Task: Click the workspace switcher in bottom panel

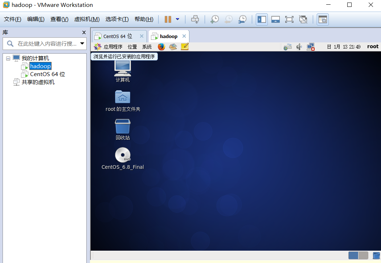Action: [x=358, y=255]
